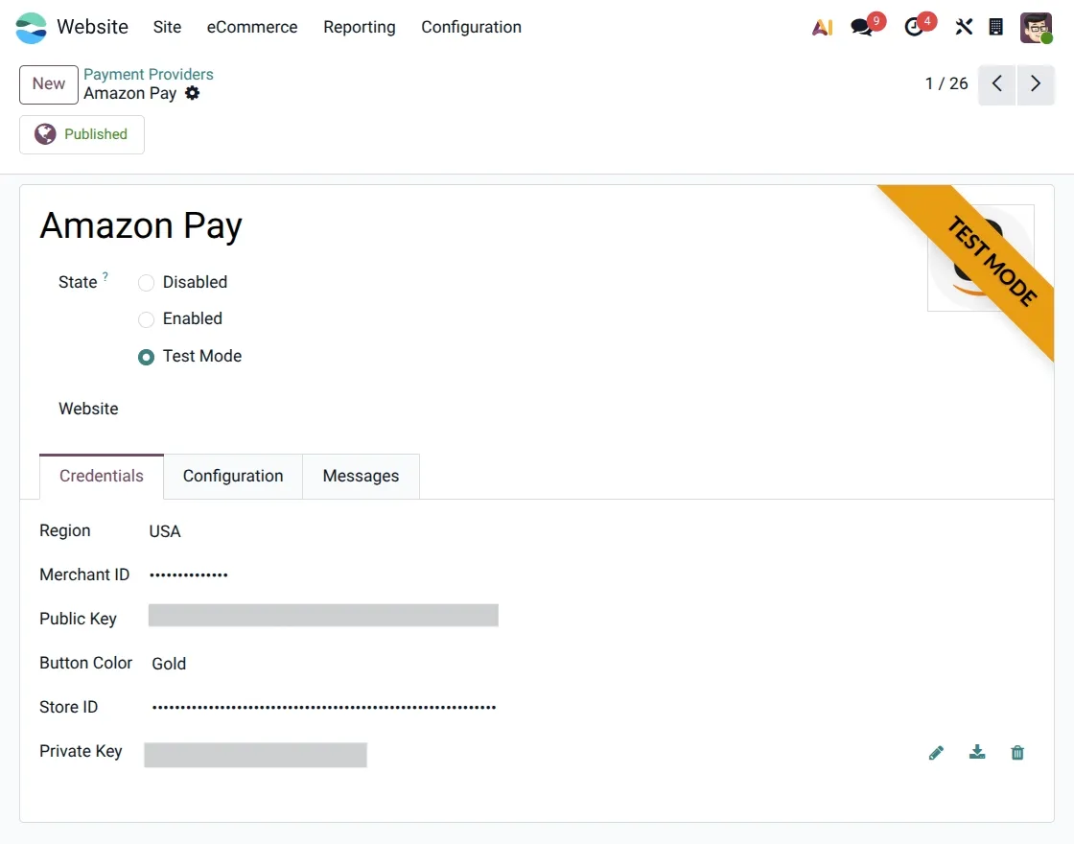This screenshot has height=844, width=1074.
Task: Open the Region dropdown showing USA
Action: (164, 531)
